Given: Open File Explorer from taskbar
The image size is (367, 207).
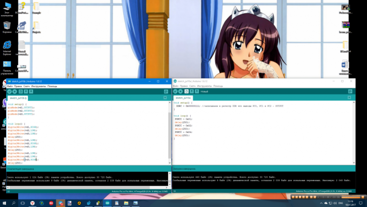Looking at the screenshot, I should 126,203.
